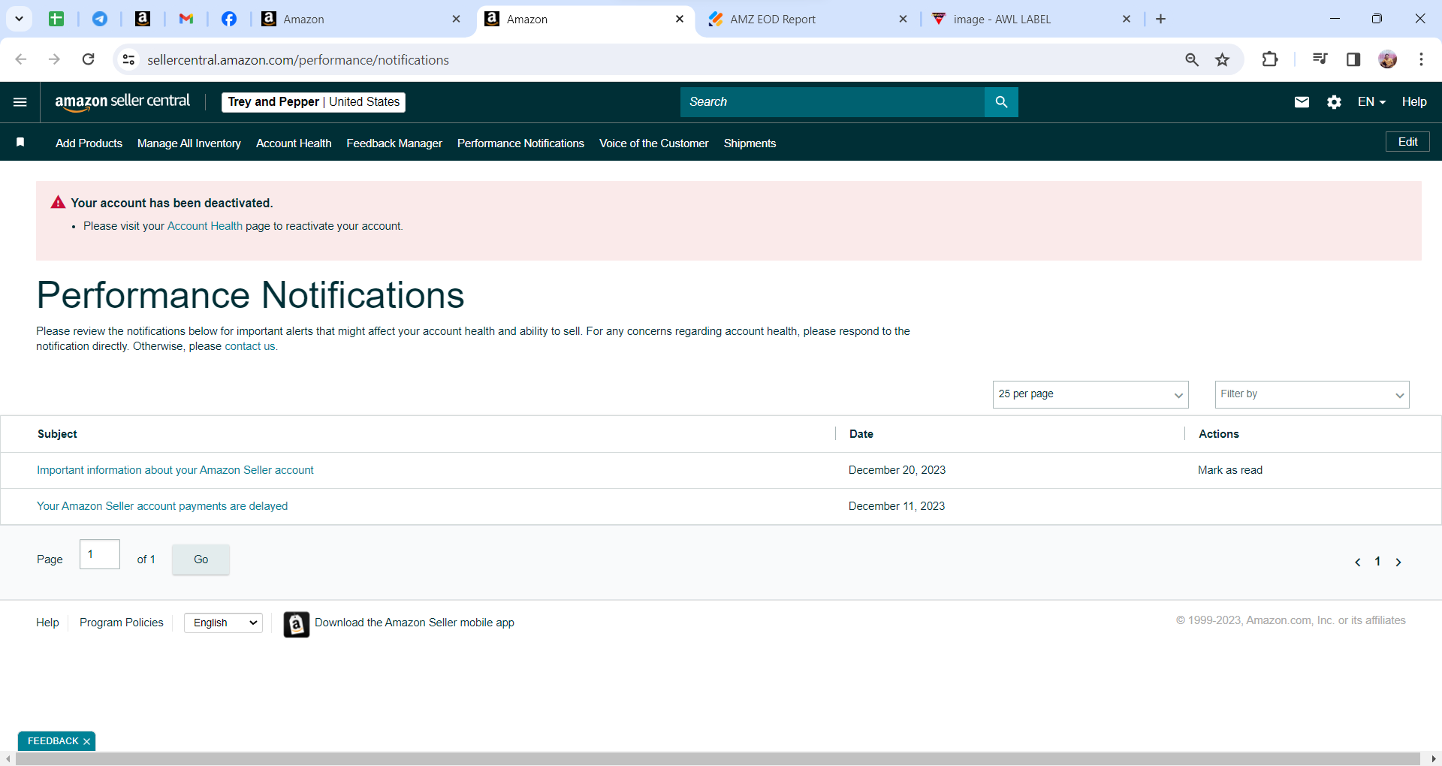View site information icon in address bar
This screenshot has width=1442, height=766.
[x=129, y=59]
